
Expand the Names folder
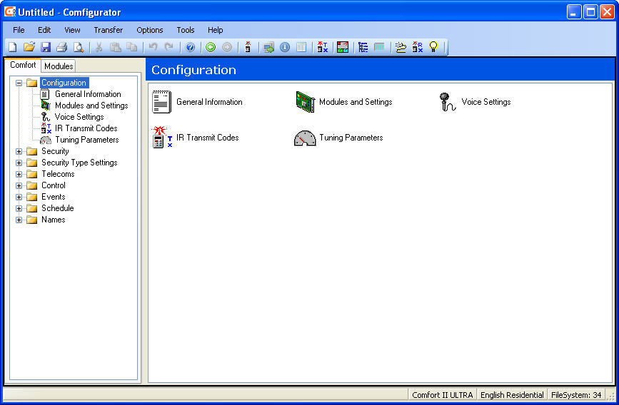point(19,220)
